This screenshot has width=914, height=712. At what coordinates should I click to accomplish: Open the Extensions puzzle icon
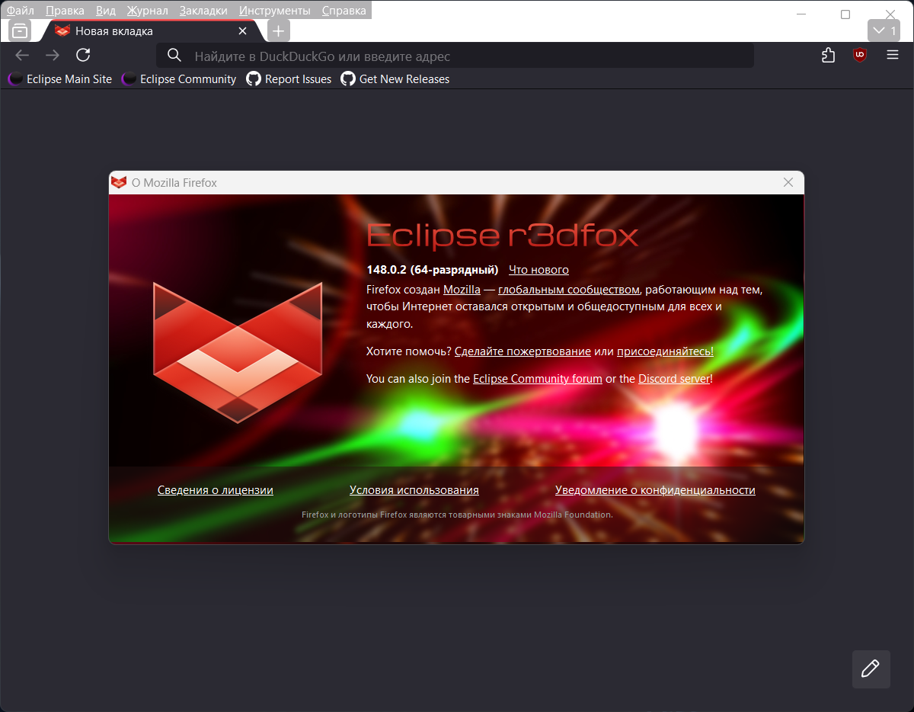829,55
